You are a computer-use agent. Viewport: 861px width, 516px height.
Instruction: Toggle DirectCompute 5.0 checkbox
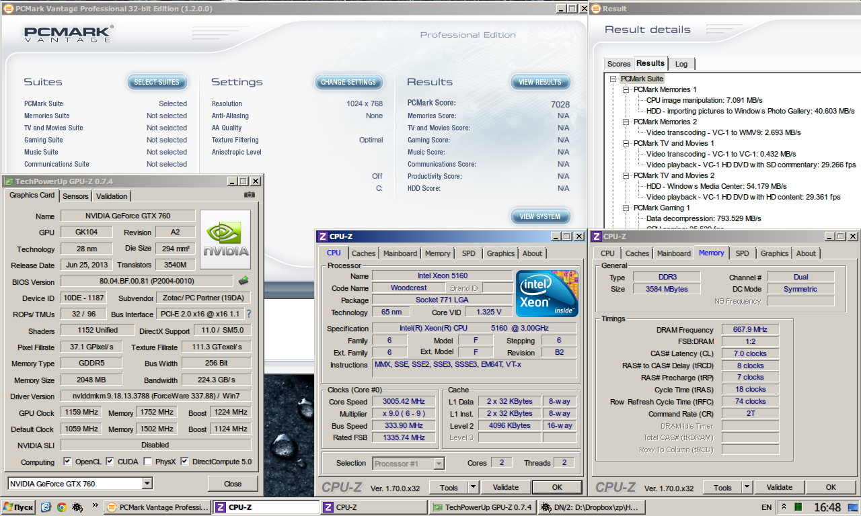tap(185, 462)
